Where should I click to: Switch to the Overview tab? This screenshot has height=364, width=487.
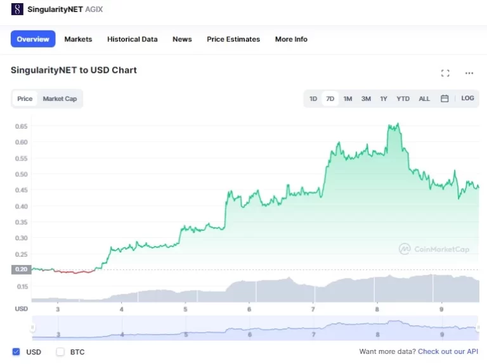pos(33,39)
